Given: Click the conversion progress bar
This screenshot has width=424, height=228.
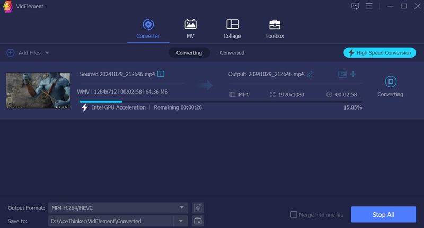Looking at the screenshot, I should [221, 102].
